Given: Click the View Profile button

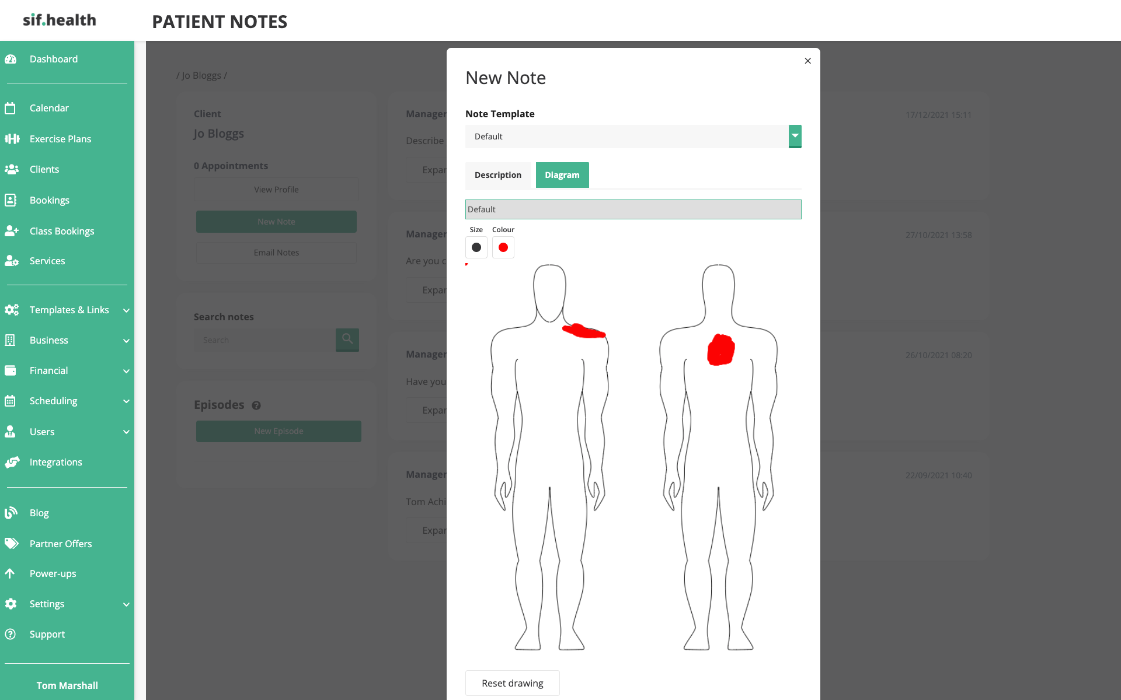Looking at the screenshot, I should 276,190.
